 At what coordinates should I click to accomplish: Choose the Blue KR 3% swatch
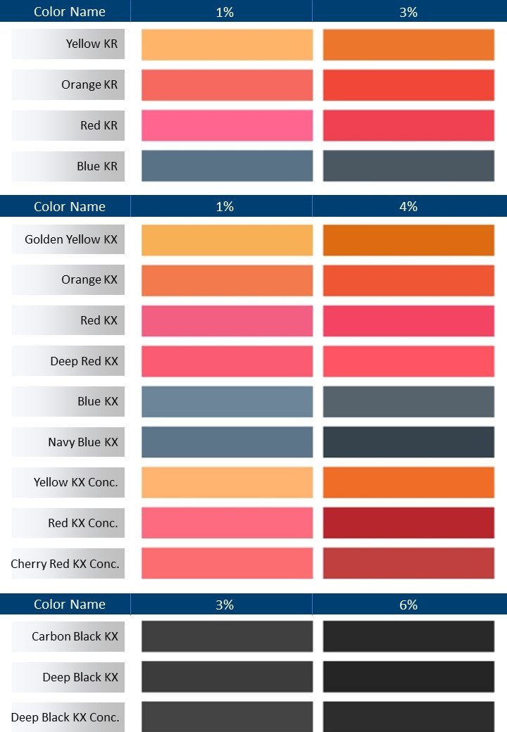(x=408, y=166)
